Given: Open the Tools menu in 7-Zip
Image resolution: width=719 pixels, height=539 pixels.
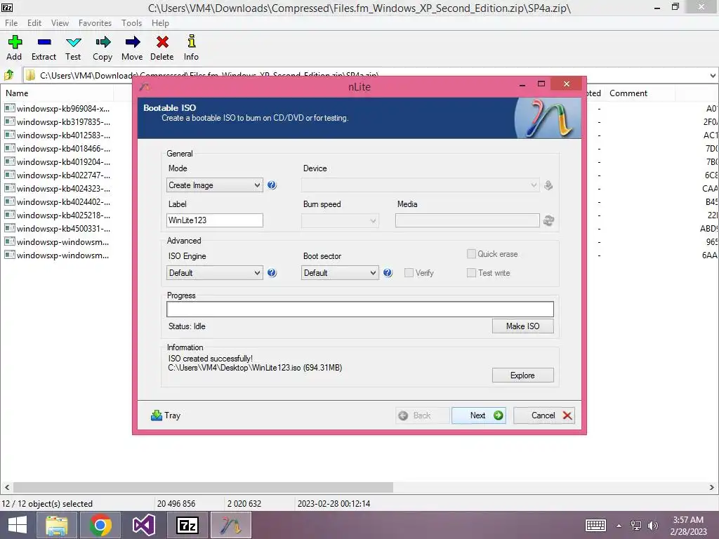Looking at the screenshot, I should 131,23.
